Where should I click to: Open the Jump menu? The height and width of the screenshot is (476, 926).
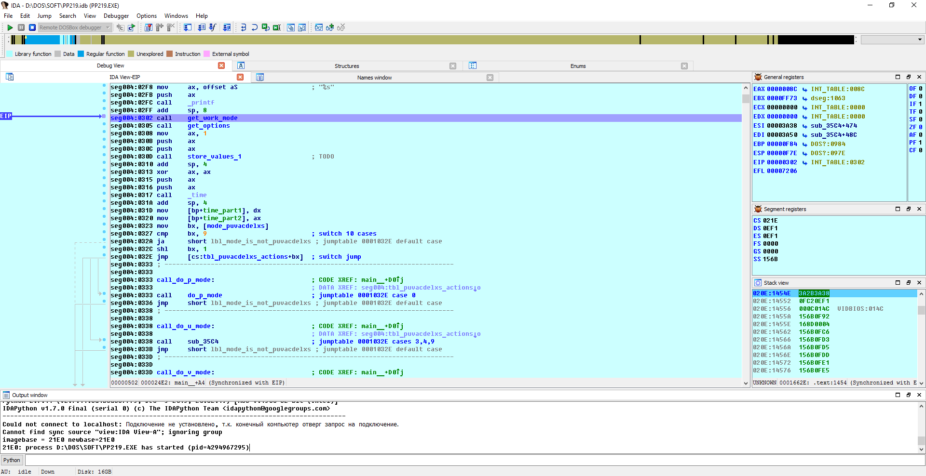point(44,16)
